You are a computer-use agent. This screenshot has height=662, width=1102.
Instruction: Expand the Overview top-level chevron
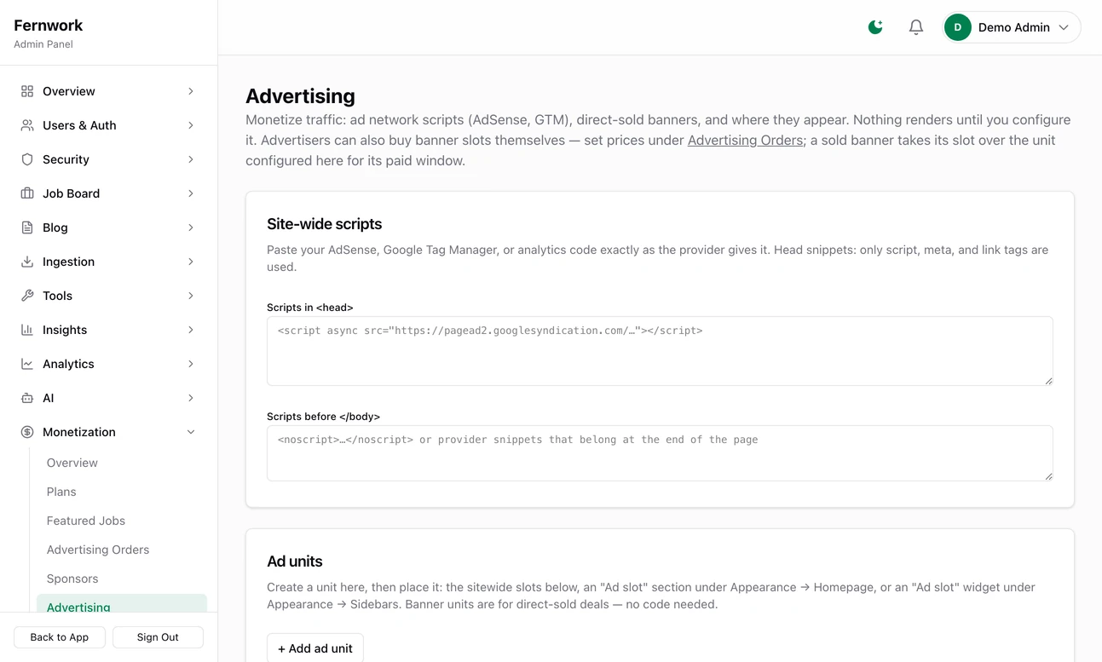(x=191, y=91)
